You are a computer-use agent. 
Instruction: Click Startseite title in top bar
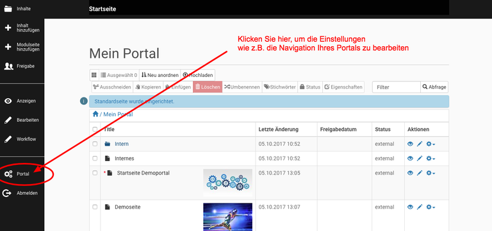(x=102, y=9)
